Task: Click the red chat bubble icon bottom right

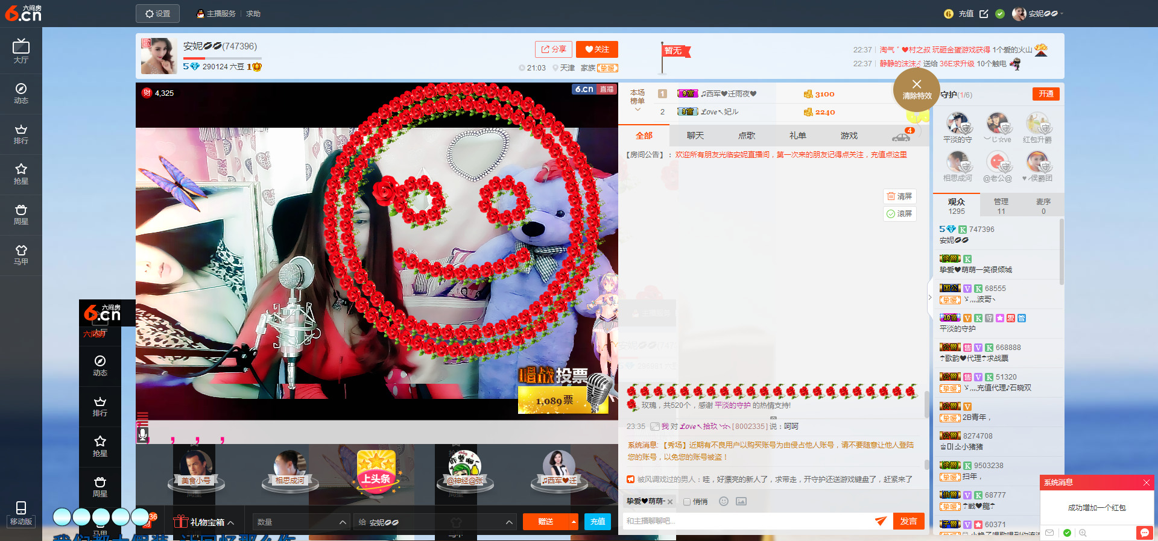Action: pyautogui.click(x=1144, y=533)
